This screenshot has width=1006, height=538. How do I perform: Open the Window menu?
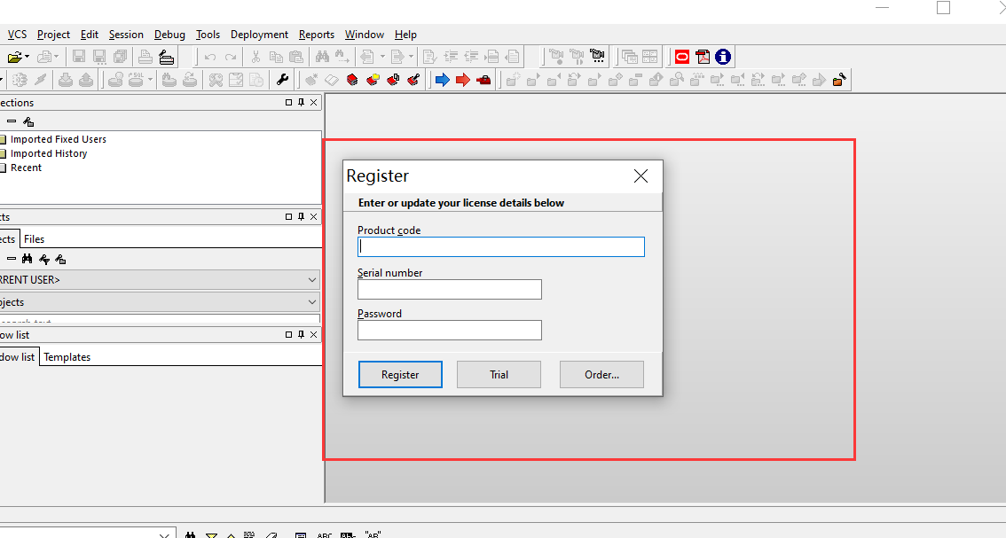click(365, 35)
